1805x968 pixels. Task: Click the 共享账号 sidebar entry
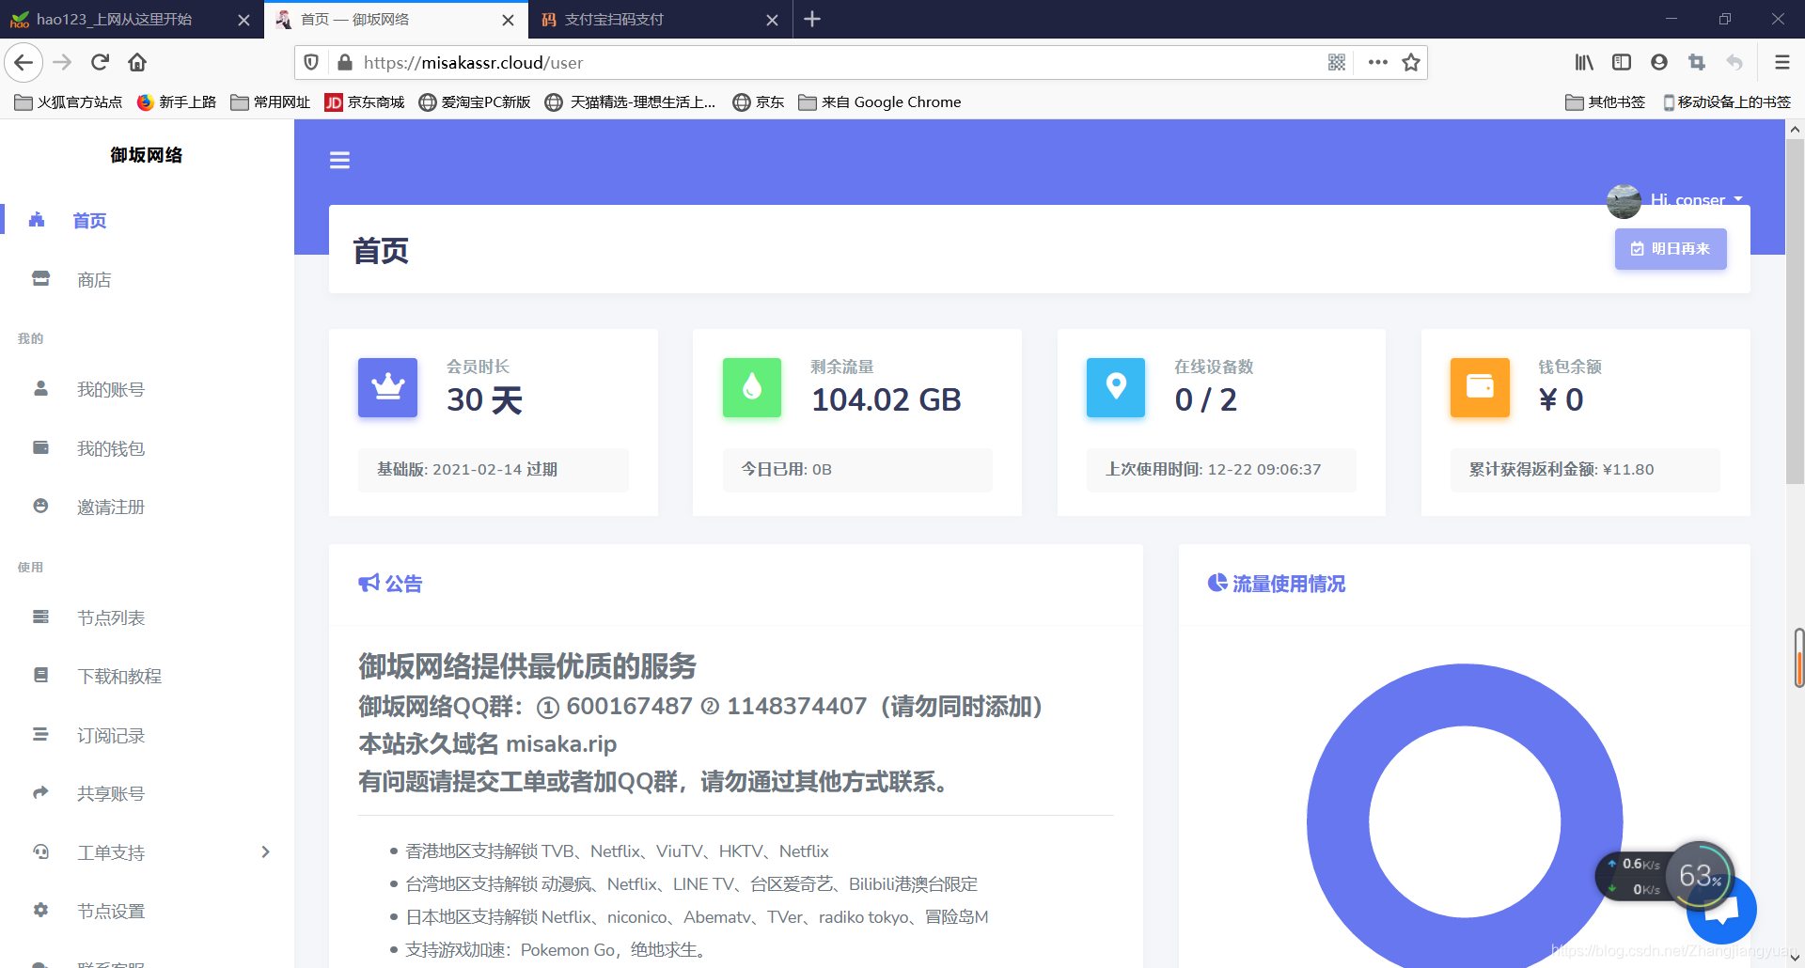click(x=110, y=793)
